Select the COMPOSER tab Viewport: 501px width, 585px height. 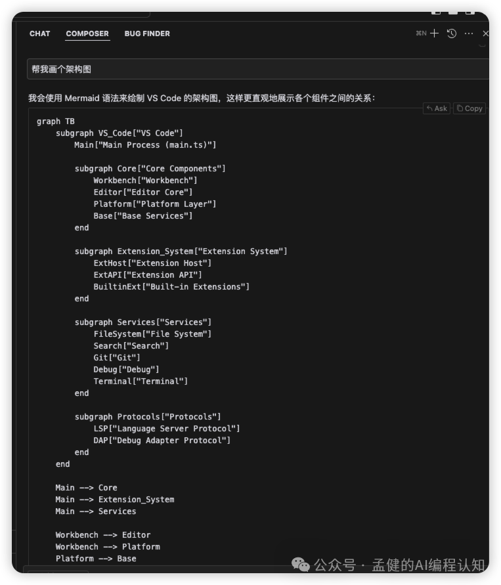(87, 33)
